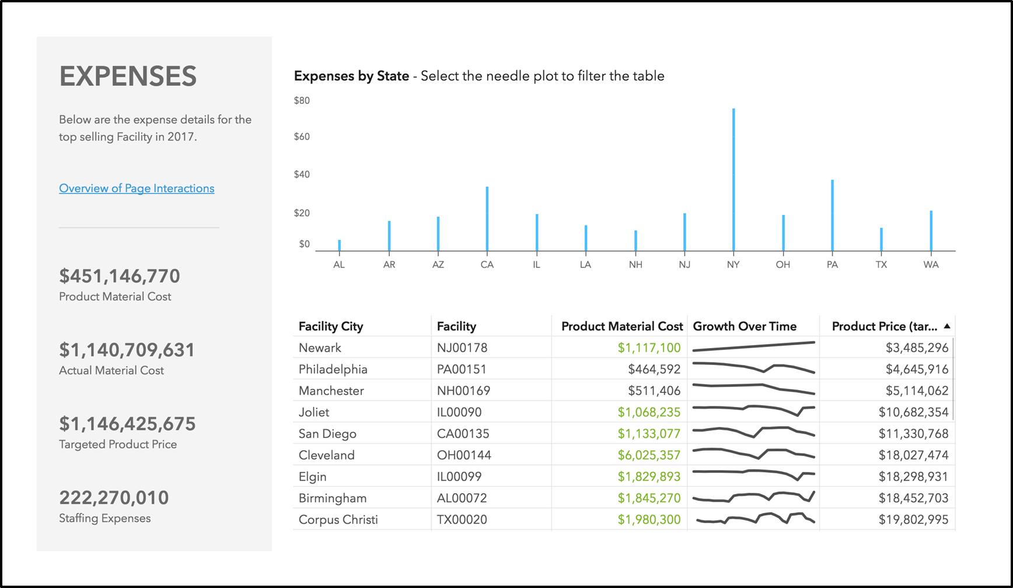Viewport: 1013px width, 588px height.
Task: Click the AL needle bar
Action: (x=339, y=245)
